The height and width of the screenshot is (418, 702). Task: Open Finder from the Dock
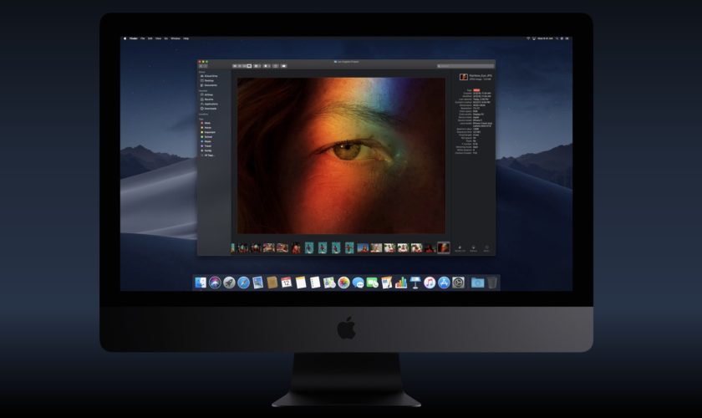point(200,283)
